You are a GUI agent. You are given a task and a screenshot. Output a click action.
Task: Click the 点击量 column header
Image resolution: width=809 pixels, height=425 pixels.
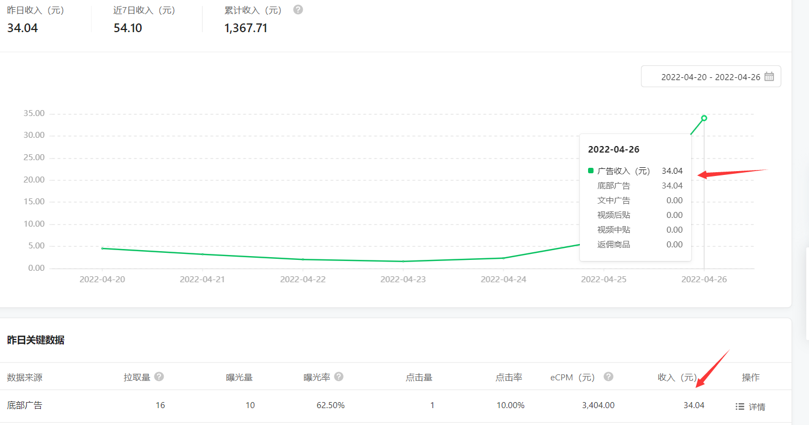pos(419,377)
